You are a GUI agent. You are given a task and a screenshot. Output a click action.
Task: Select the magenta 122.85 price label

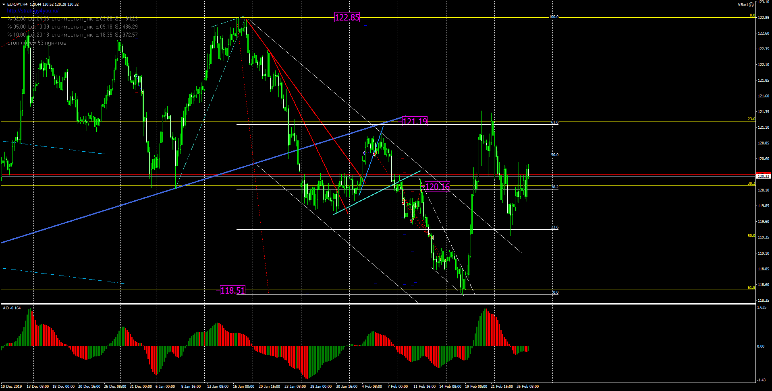point(347,17)
